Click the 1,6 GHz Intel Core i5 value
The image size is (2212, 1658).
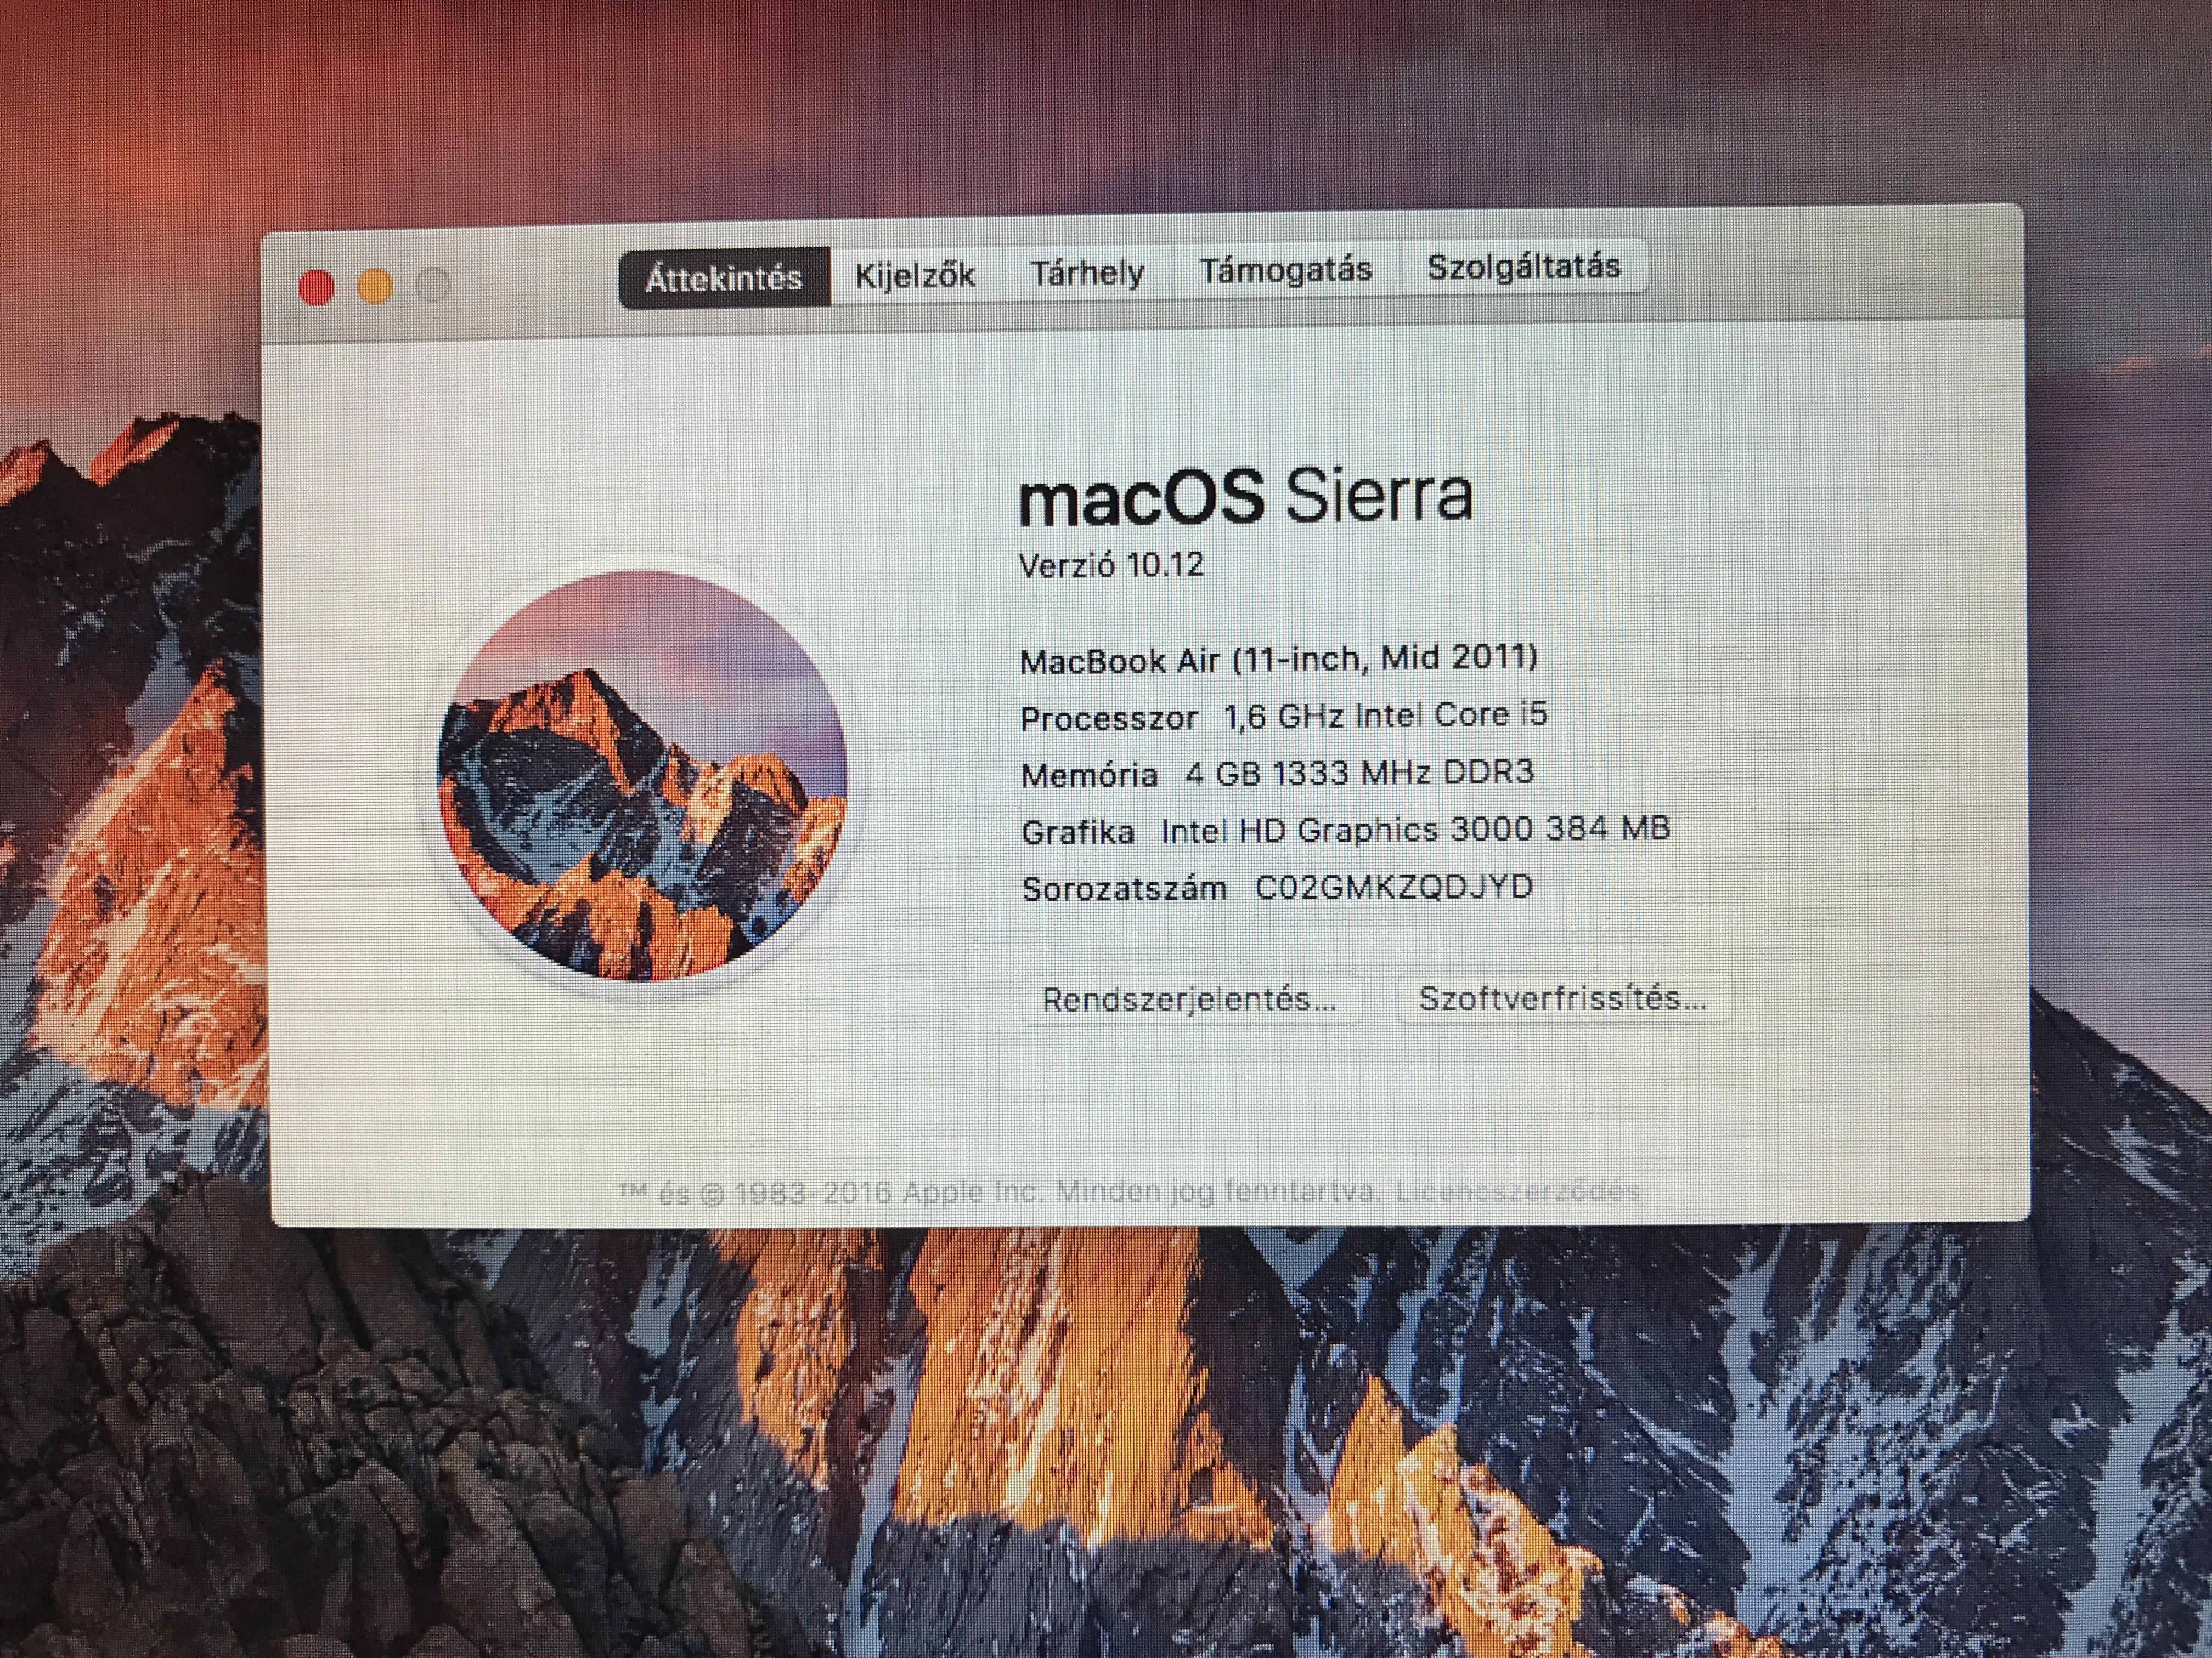(1386, 716)
